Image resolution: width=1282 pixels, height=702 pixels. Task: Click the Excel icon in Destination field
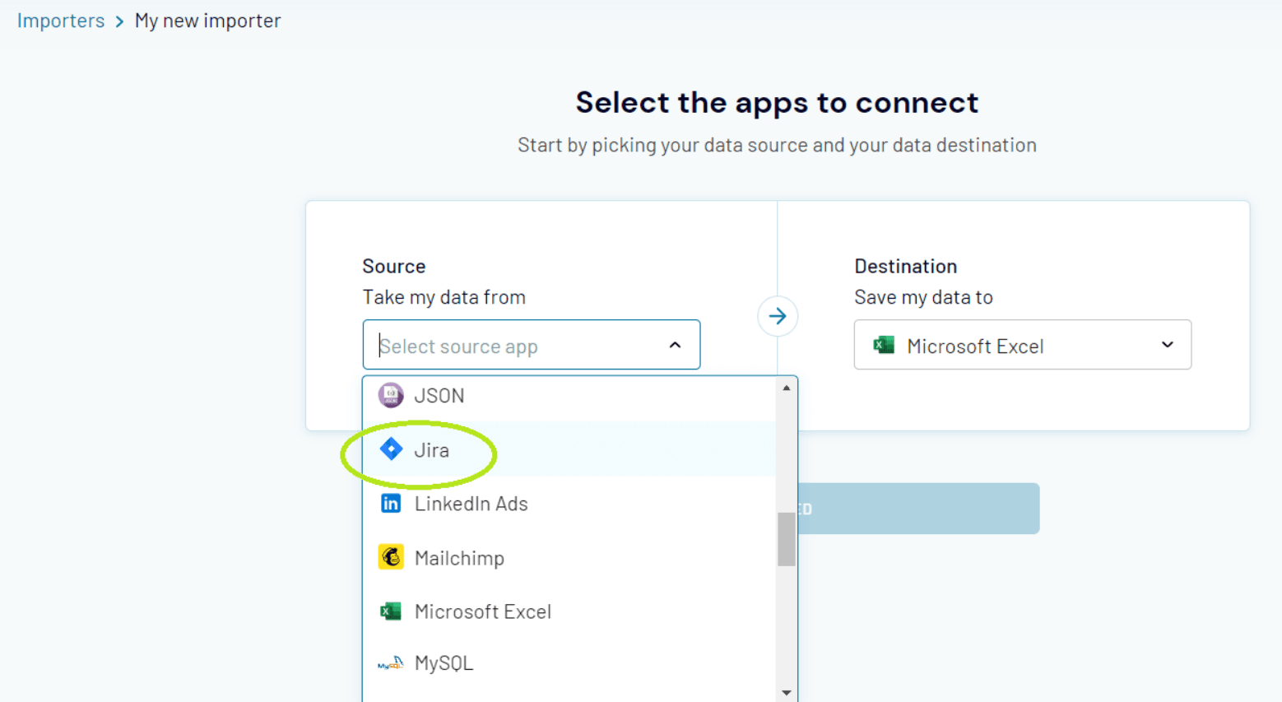click(884, 346)
